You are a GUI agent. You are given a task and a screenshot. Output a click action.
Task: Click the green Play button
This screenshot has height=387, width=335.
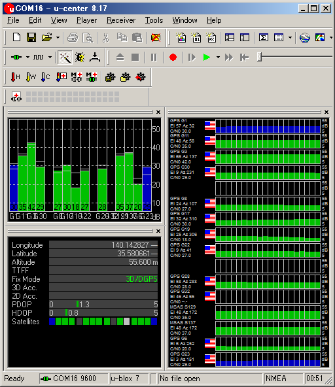[207, 58]
